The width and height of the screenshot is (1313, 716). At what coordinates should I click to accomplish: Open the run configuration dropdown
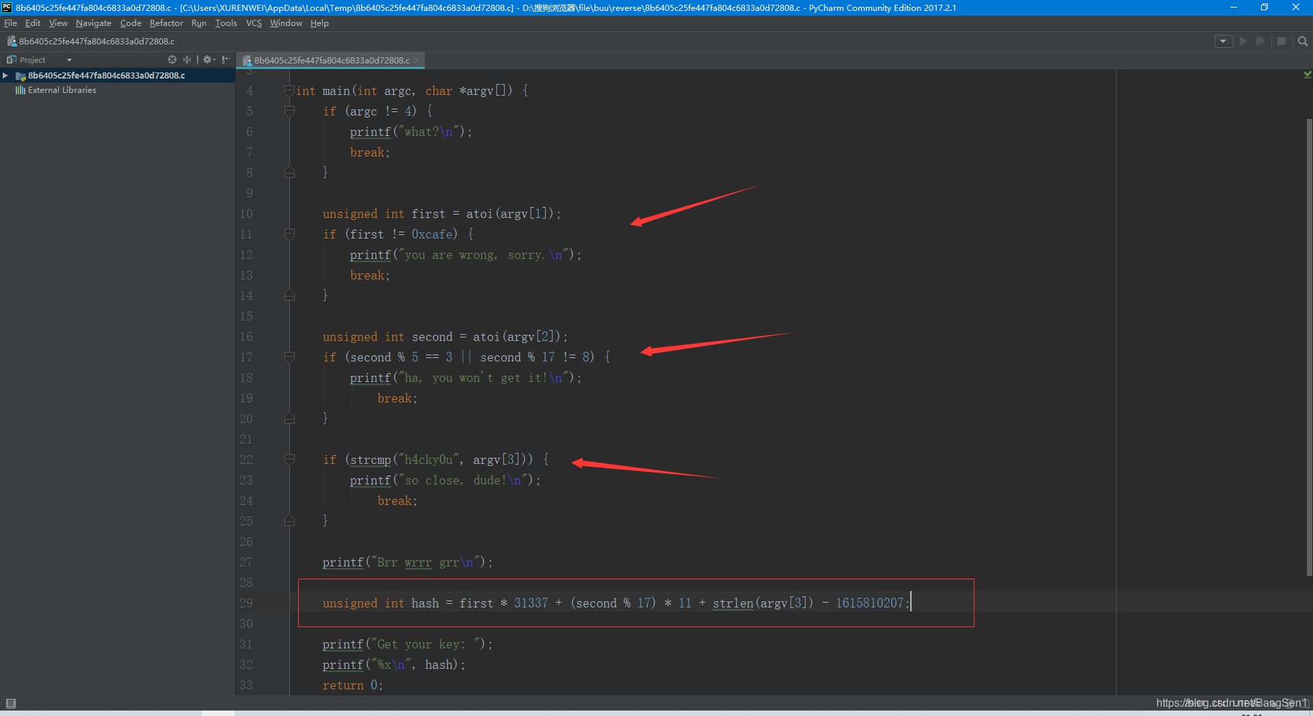pyautogui.click(x=1224, y=42)
